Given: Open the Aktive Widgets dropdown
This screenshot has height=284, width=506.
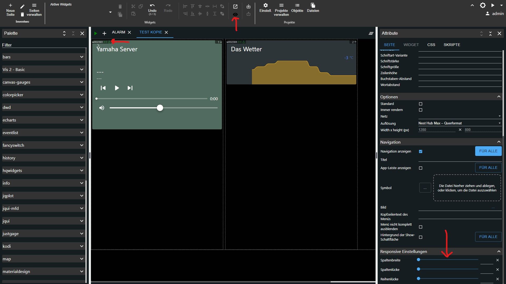Looking at the screenshot, I should click(110, 12).
